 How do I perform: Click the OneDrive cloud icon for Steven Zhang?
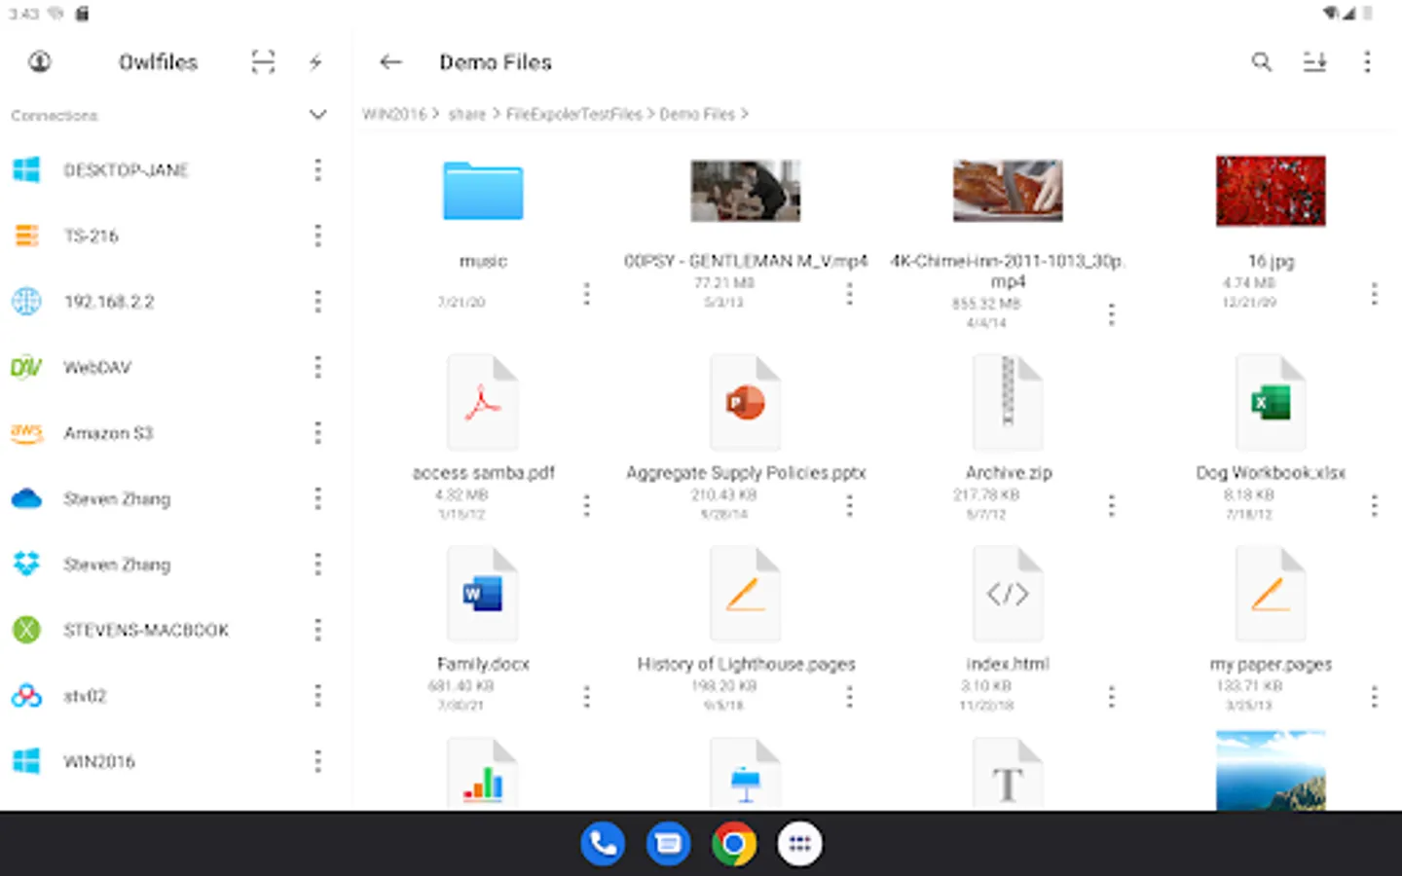[x=26, y=499]
